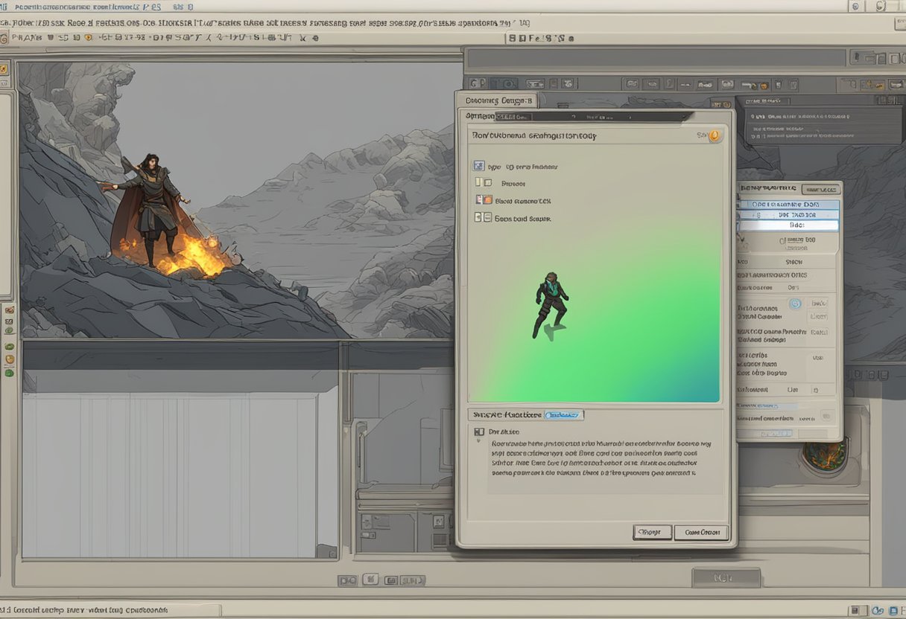Viewport: 906px width, 619px height.
Task: Select the paired-document icon on fourth list row
Action: pos(484,217)
